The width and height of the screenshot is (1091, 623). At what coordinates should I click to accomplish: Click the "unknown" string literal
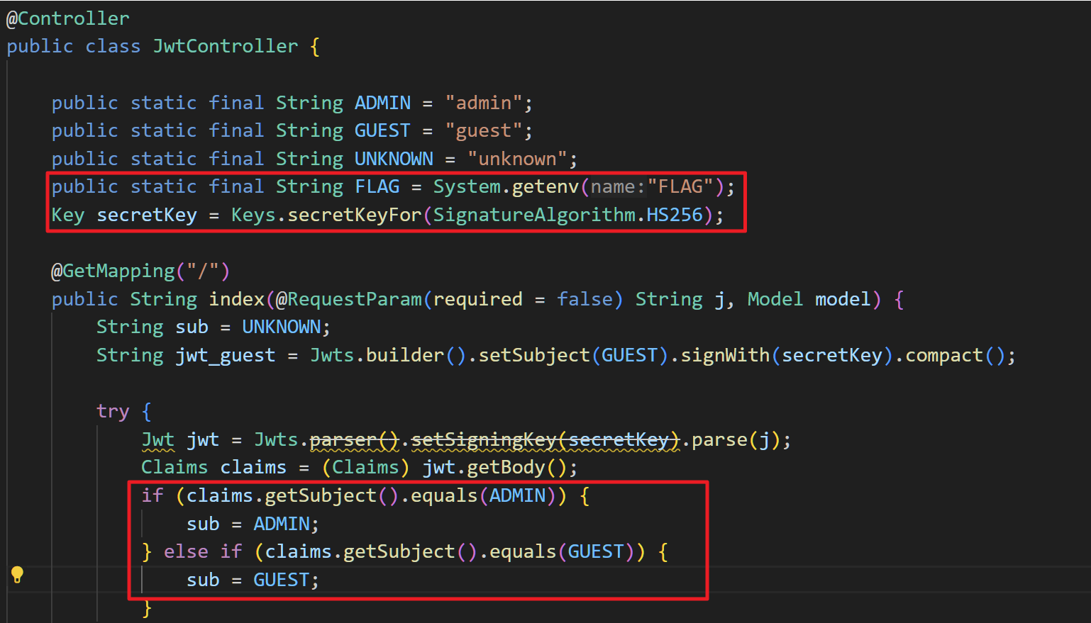click(517, 159)
